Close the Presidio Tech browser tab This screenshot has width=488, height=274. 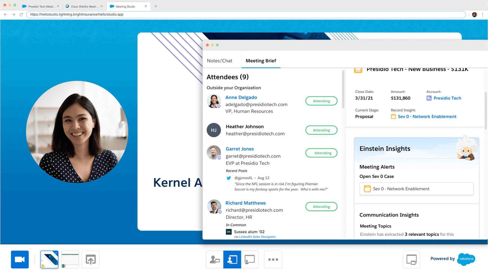[x=58, y=6]
